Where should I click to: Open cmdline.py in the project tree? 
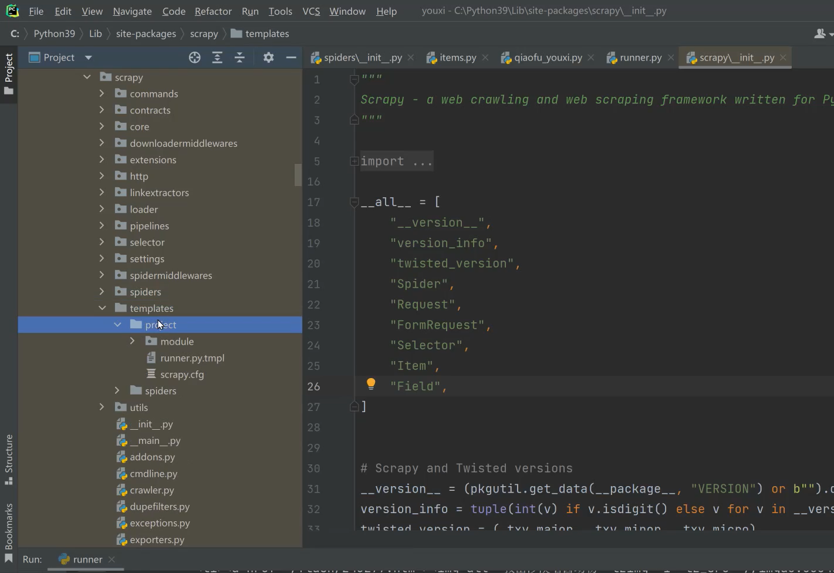(x=153, y=474)
